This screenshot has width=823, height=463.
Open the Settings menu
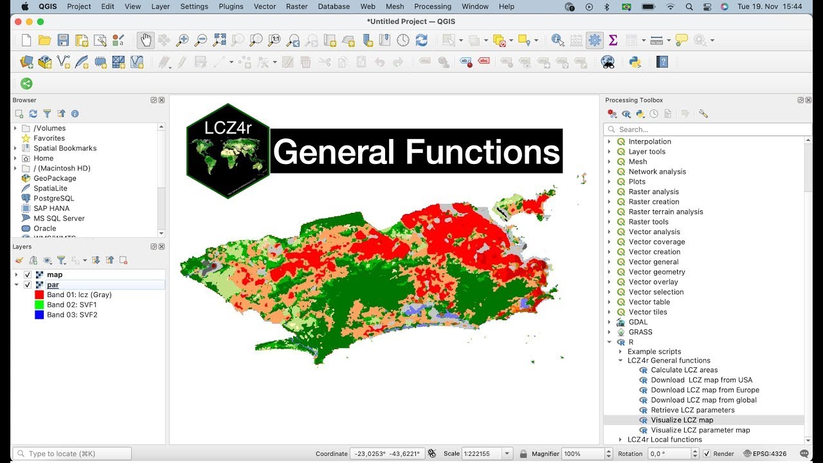tap(194, 6)
